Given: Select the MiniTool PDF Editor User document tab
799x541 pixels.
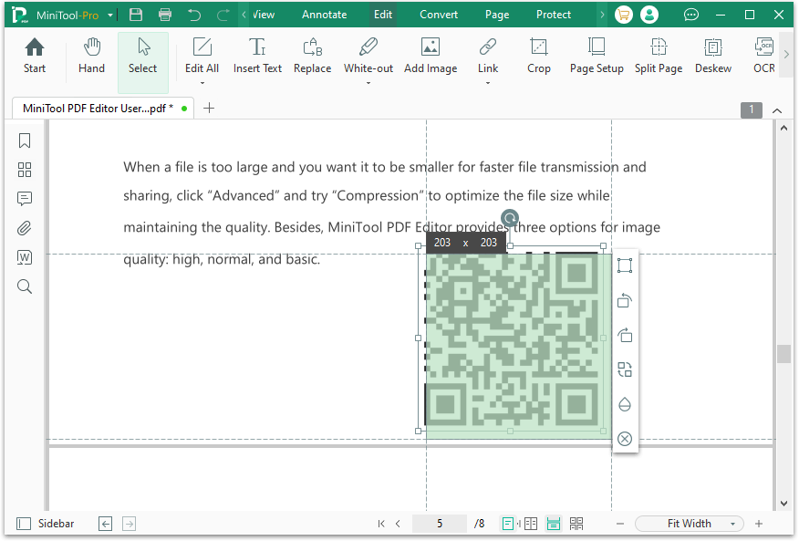Looking at the screenshot, I should tap(102, 108).
